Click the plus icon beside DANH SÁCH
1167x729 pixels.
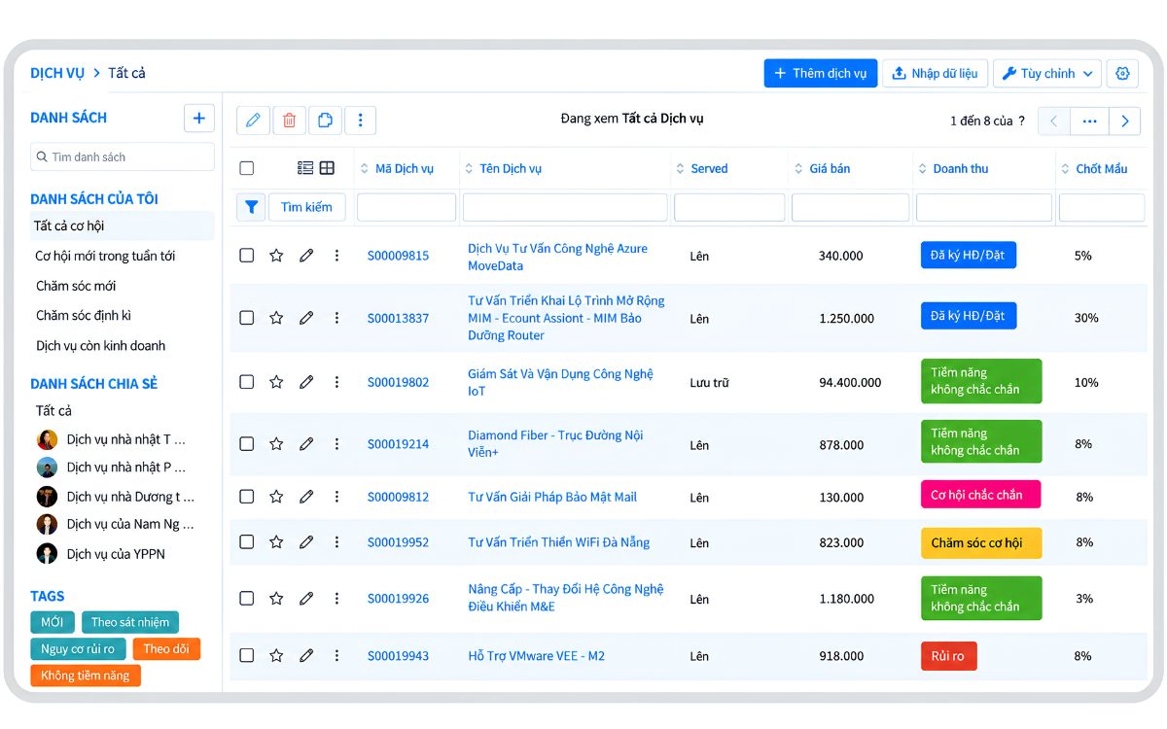click(x=198, y=119)
